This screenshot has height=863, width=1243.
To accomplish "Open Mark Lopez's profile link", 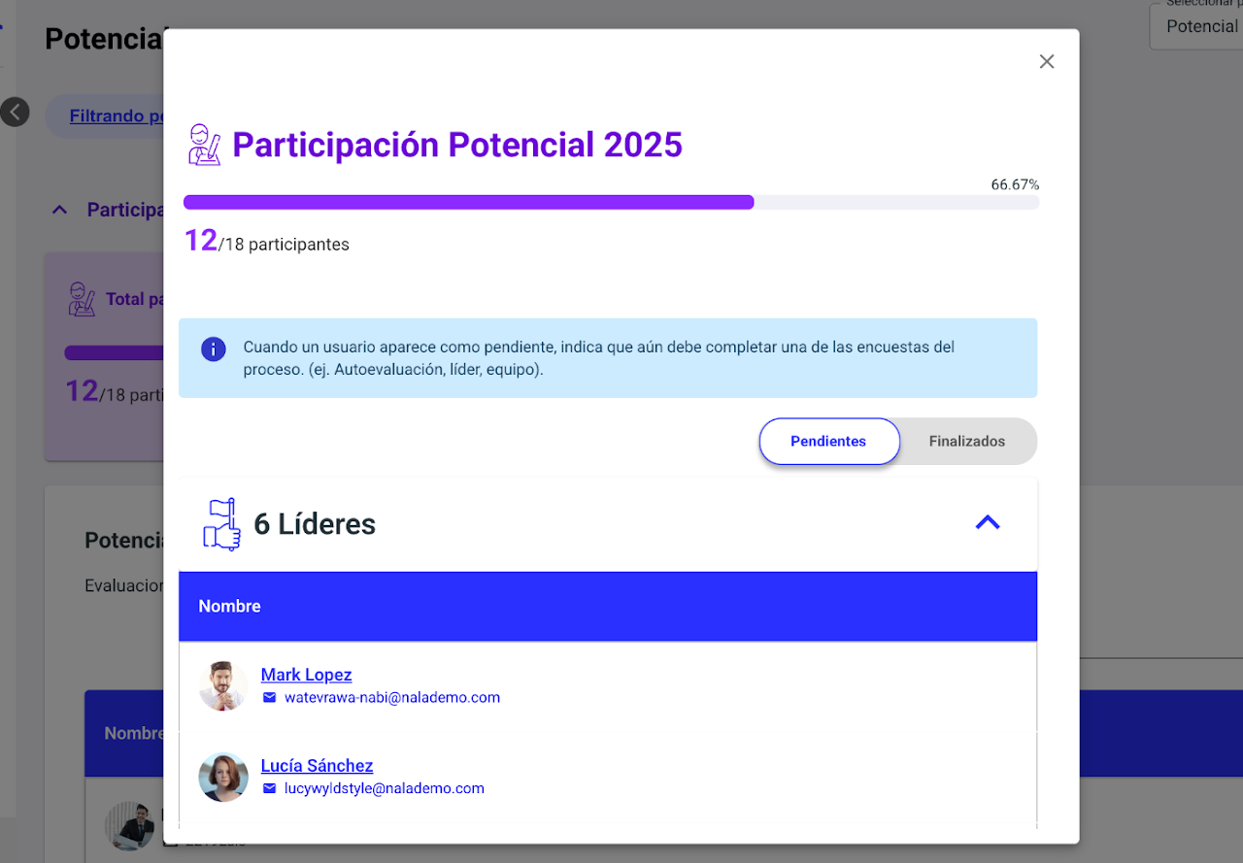I will (306, 675).
